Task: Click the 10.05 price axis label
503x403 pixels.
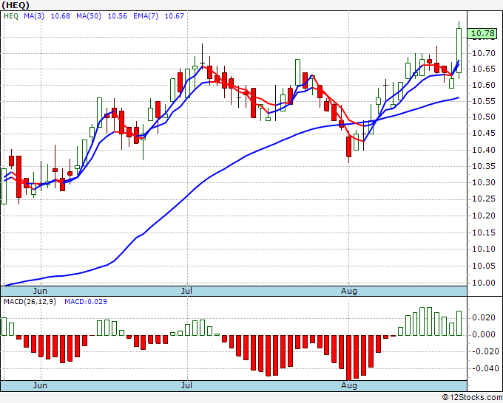Action: pos(484,266)
